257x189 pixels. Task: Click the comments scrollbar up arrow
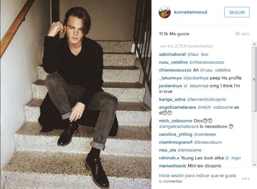(254, 44)
